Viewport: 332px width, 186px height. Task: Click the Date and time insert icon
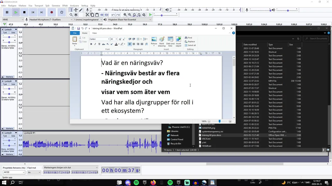point(170,41)
